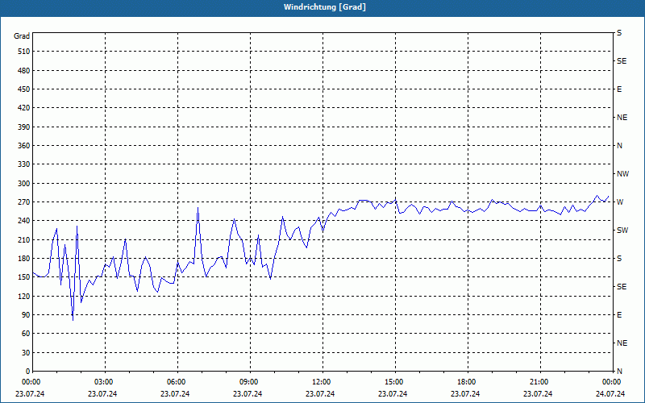Select the 18:00 time axis marker

pyautogui.click(x=468, y=382)
